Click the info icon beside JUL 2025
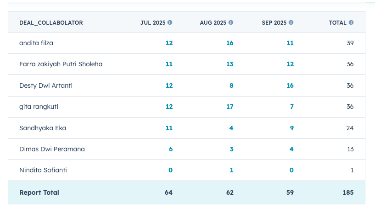Screen dimensions: 375x208 pos(170,22)
